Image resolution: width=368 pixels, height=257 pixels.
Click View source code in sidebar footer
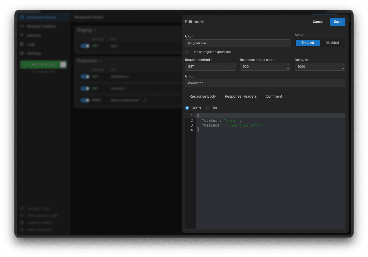point(42,216)
